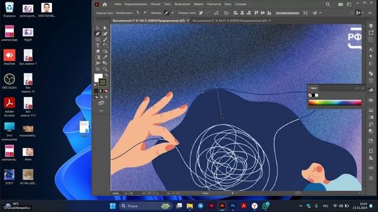Apply None mode button below swatches
The image size is (378, 212).
(x=106, y=91)
